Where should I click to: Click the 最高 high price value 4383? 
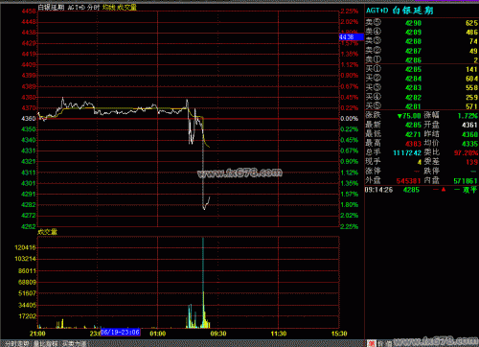413,144
